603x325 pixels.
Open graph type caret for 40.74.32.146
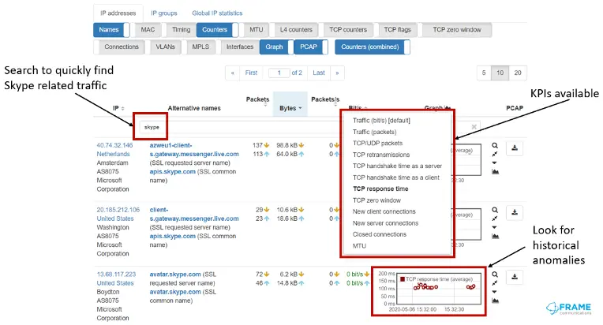point(495,162)
